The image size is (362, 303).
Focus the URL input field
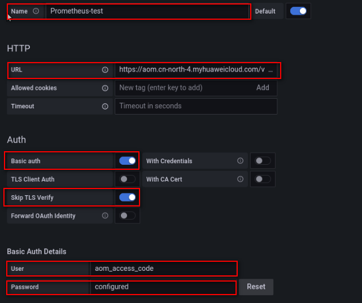click(192, 70)
